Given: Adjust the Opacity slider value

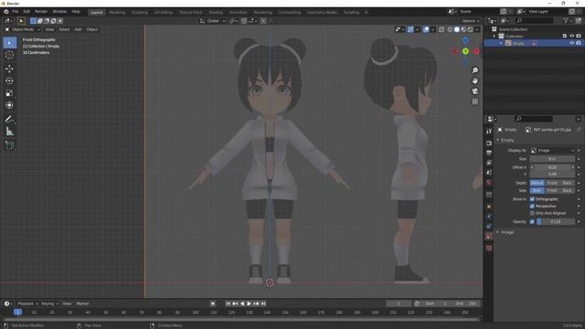Looking at the screenshot, I should [x=556, y=221].
